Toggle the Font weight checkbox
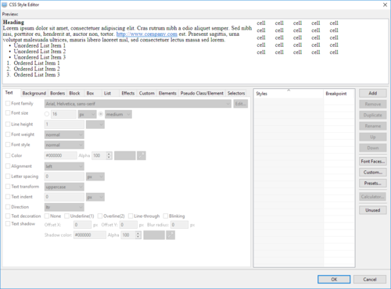This screenshot has height=289, width=391. pos(8,134)
